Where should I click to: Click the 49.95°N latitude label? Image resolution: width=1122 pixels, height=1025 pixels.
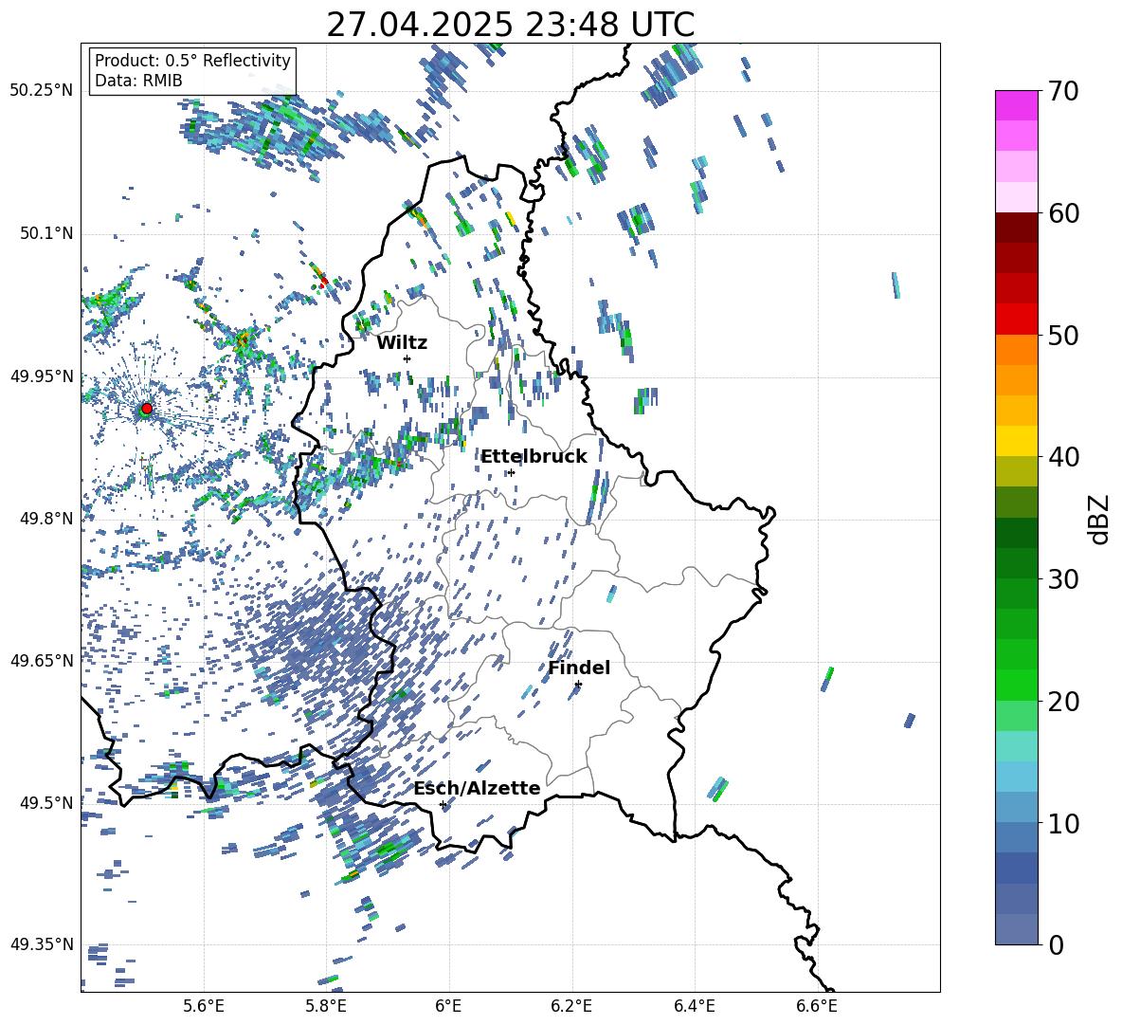[41, 375]
